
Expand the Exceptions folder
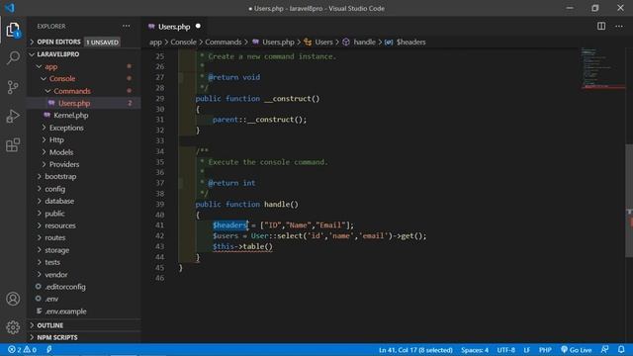pyautogui.click(x=83, y=128)
